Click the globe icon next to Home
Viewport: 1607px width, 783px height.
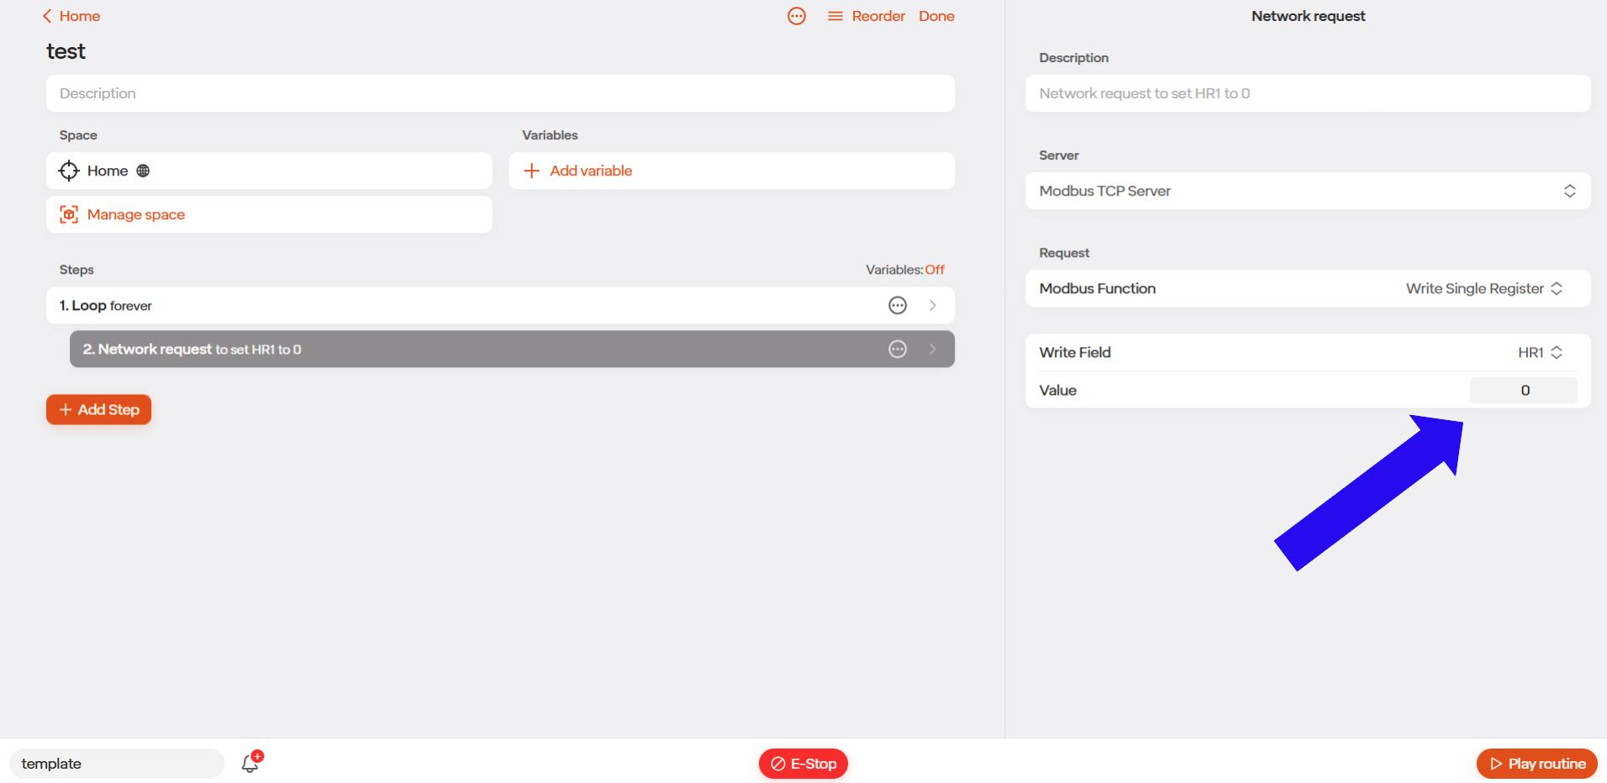coord(143,171)
